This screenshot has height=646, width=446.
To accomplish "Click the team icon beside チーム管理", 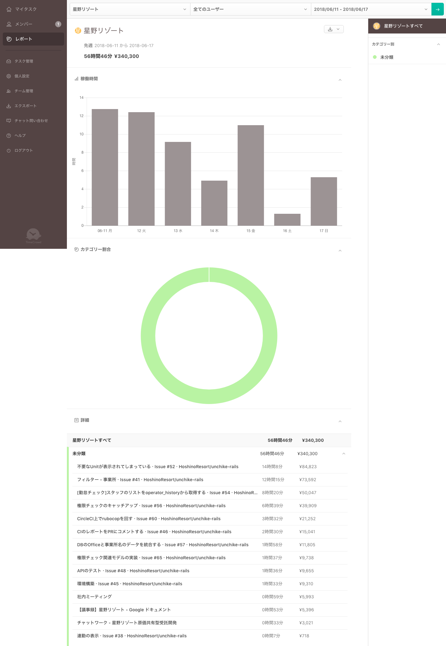I will [9, 91].
